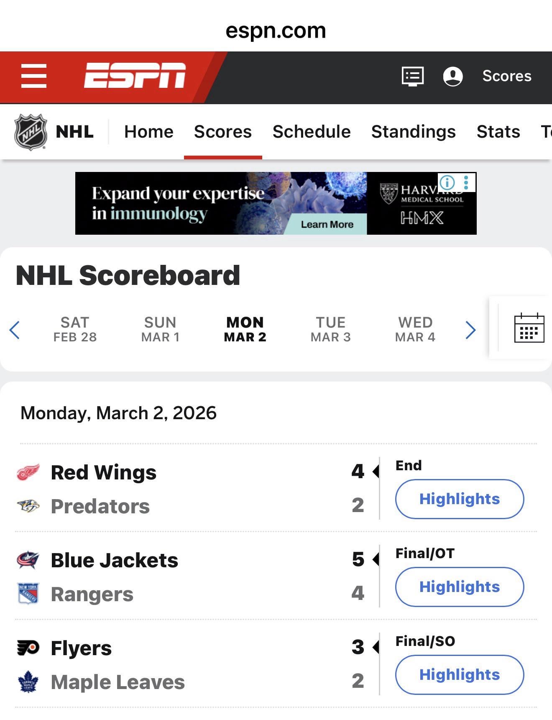Click the ad info icon
Screen dimensions: 552x720
tap(447, 182)
